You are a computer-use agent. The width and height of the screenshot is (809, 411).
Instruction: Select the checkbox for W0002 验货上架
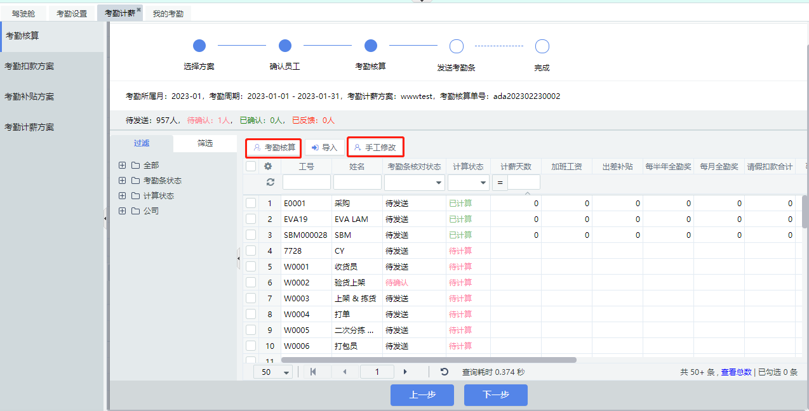[x=251, y=282]
